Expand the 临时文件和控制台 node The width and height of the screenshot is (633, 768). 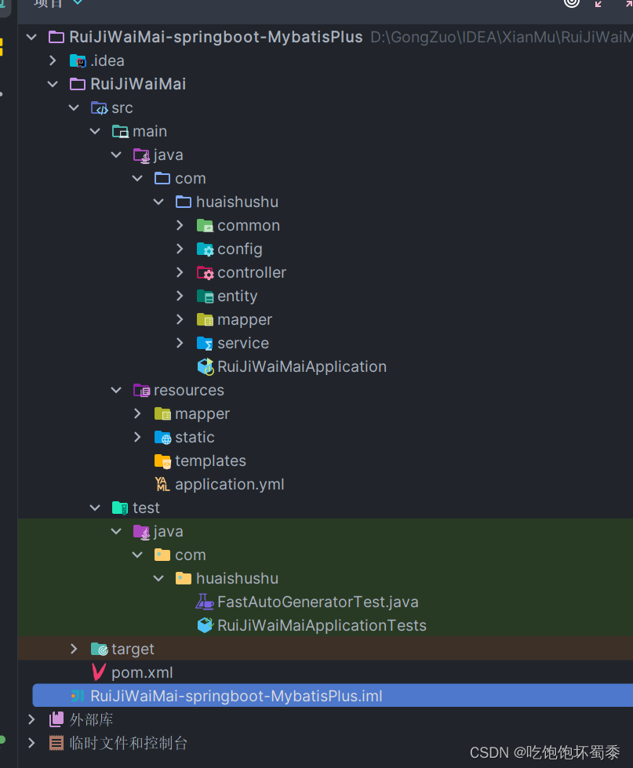point(32,743)
